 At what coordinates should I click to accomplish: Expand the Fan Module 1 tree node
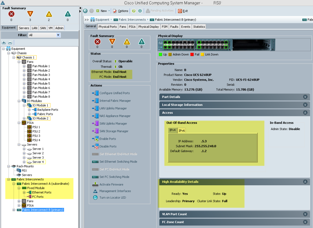coord(24,66)
